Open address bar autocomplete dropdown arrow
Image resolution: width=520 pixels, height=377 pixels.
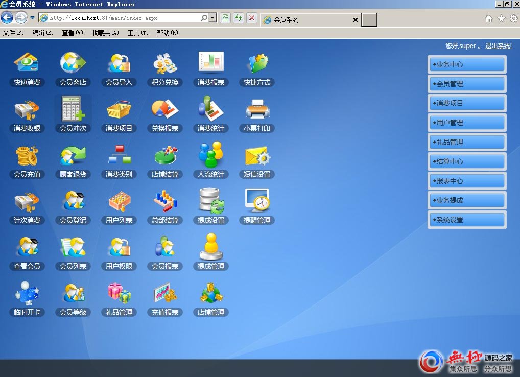pos(212,18)
